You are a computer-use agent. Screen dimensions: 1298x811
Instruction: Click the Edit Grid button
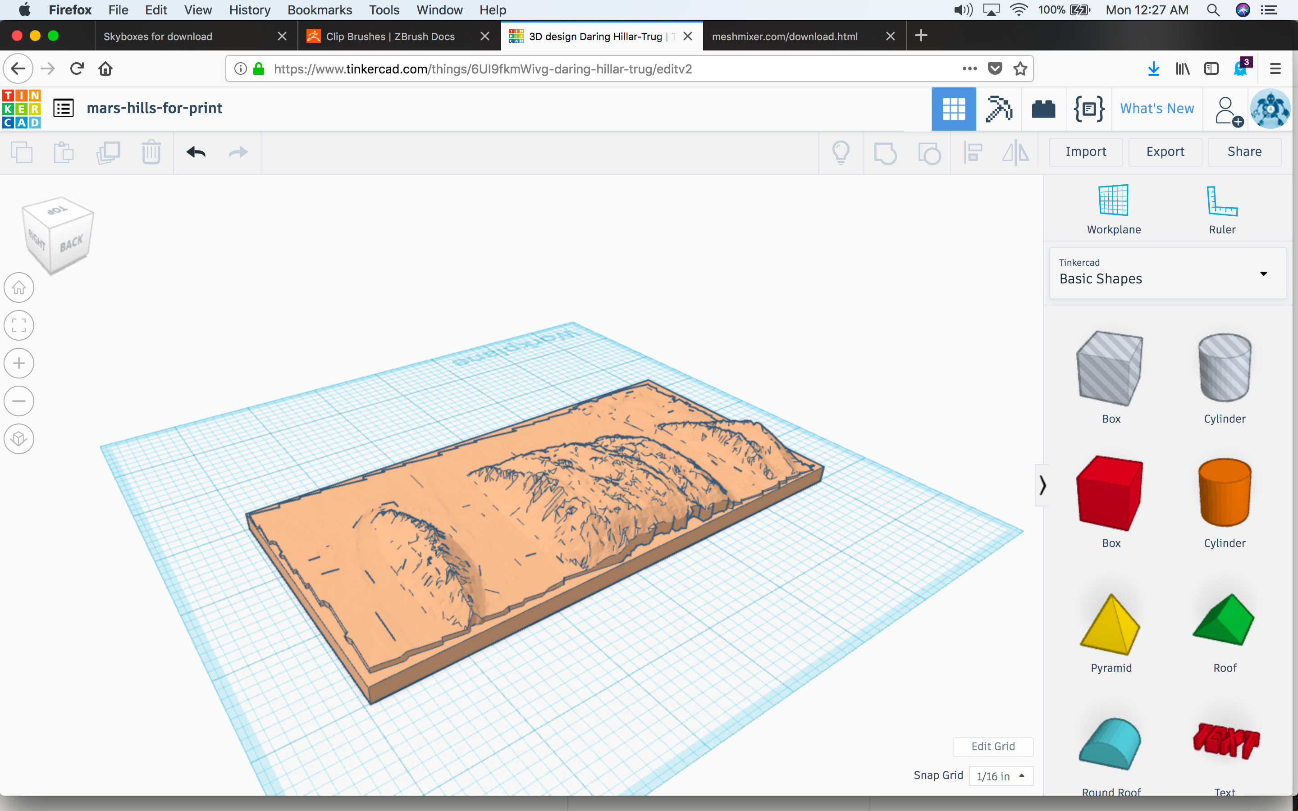tap(993, 746)
